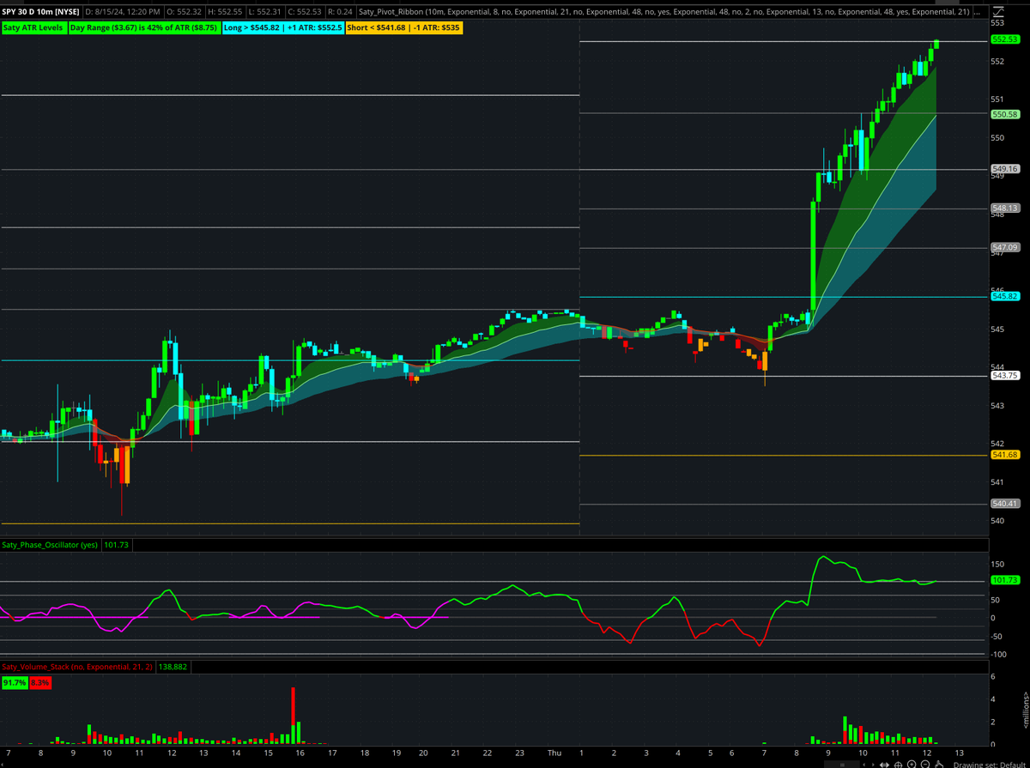Click the 548.13 price level bubble
Screen dimensions: 1030x768
pos(1004,208)
